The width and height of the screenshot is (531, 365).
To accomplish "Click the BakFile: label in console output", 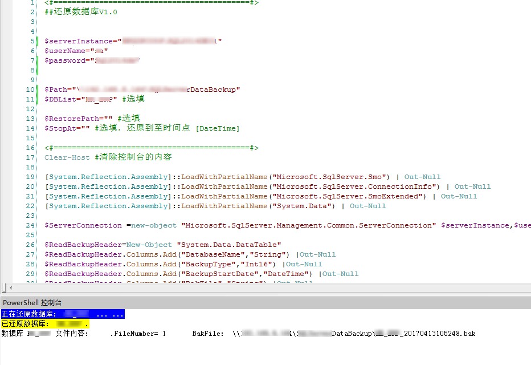I will pyautogui.click(x=207, y=334).
